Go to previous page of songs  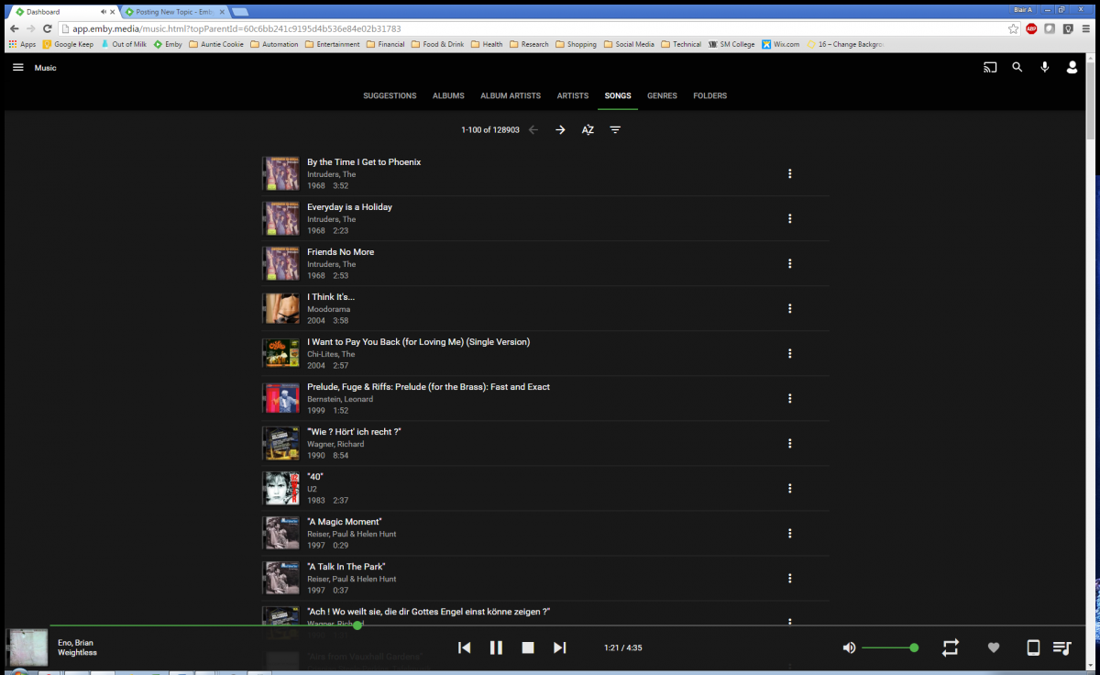[x=533, y=130]
